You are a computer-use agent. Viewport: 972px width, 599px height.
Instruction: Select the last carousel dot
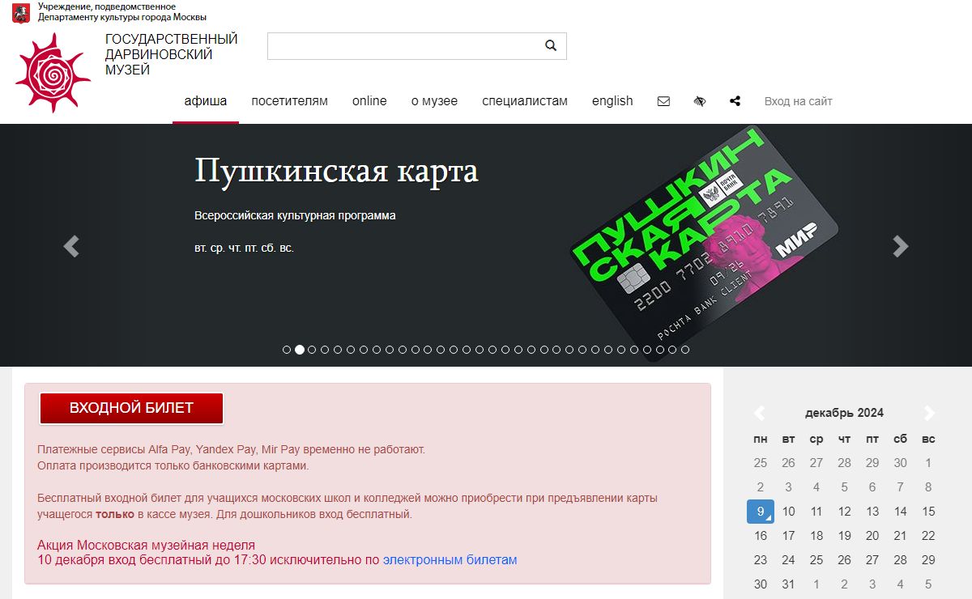click(x=685, y=350)
